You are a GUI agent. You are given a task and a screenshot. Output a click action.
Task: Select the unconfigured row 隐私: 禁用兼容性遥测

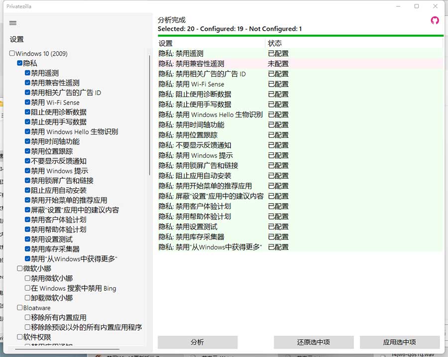tap(300, 64)
